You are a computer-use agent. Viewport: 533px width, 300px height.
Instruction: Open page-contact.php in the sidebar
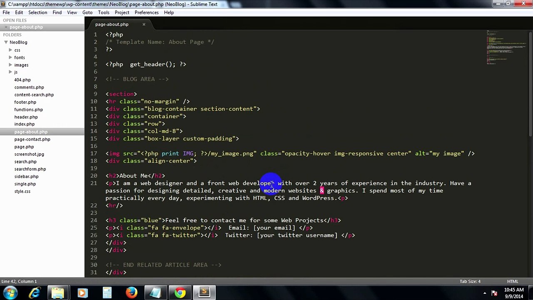point(32,139)
